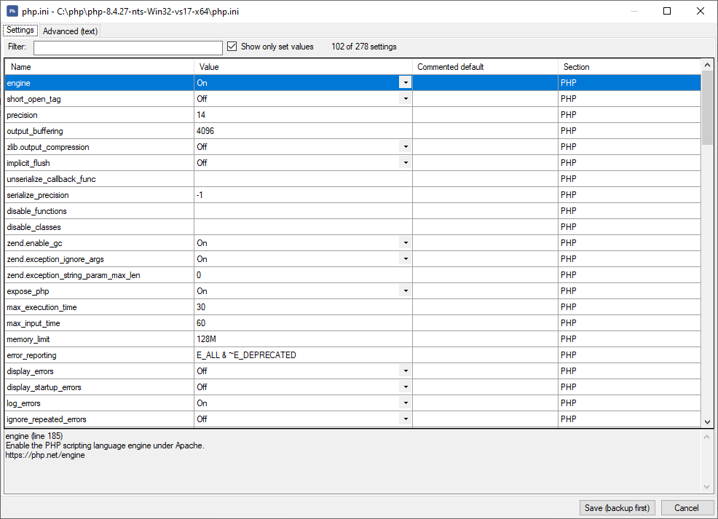Image resolution: width=718 pixels, height=519 pixels.
Task: Select the precision setting row
Action: tap(353, 115)
